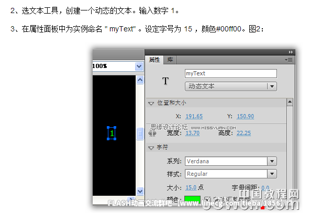The image size is (310, 213).
Task: Toggle the auto kerning checkbox
Action: (x=207, y=199)
